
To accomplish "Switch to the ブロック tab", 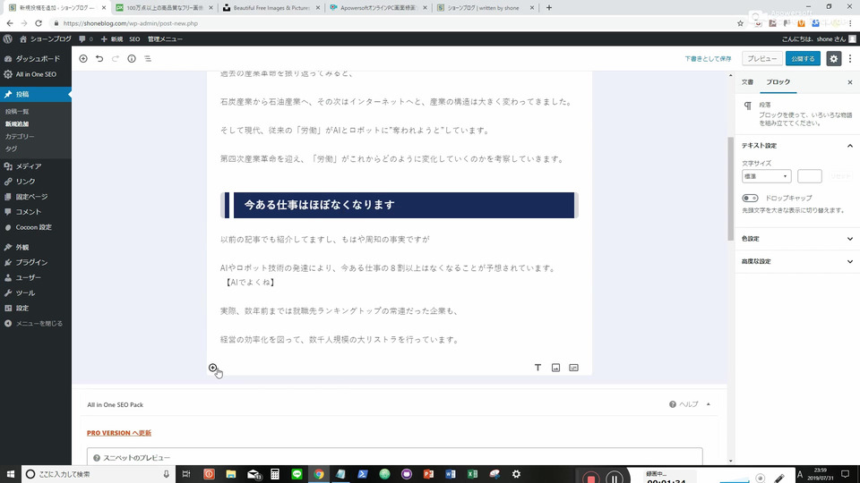I will tap(778, 82).
